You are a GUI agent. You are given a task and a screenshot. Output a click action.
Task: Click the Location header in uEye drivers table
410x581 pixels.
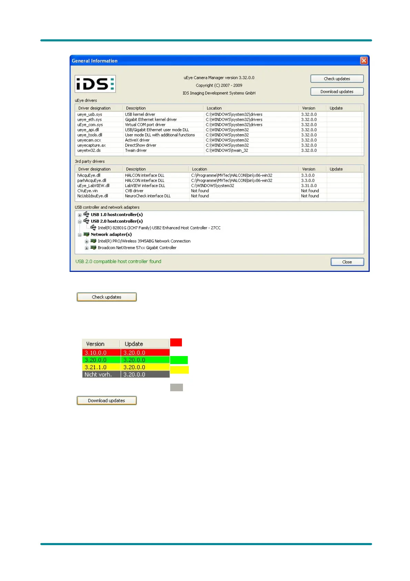(x=251, y=108)
